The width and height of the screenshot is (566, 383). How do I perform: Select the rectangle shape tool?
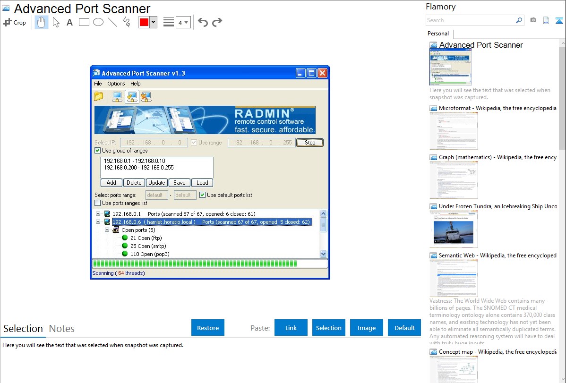click(84, 22)
